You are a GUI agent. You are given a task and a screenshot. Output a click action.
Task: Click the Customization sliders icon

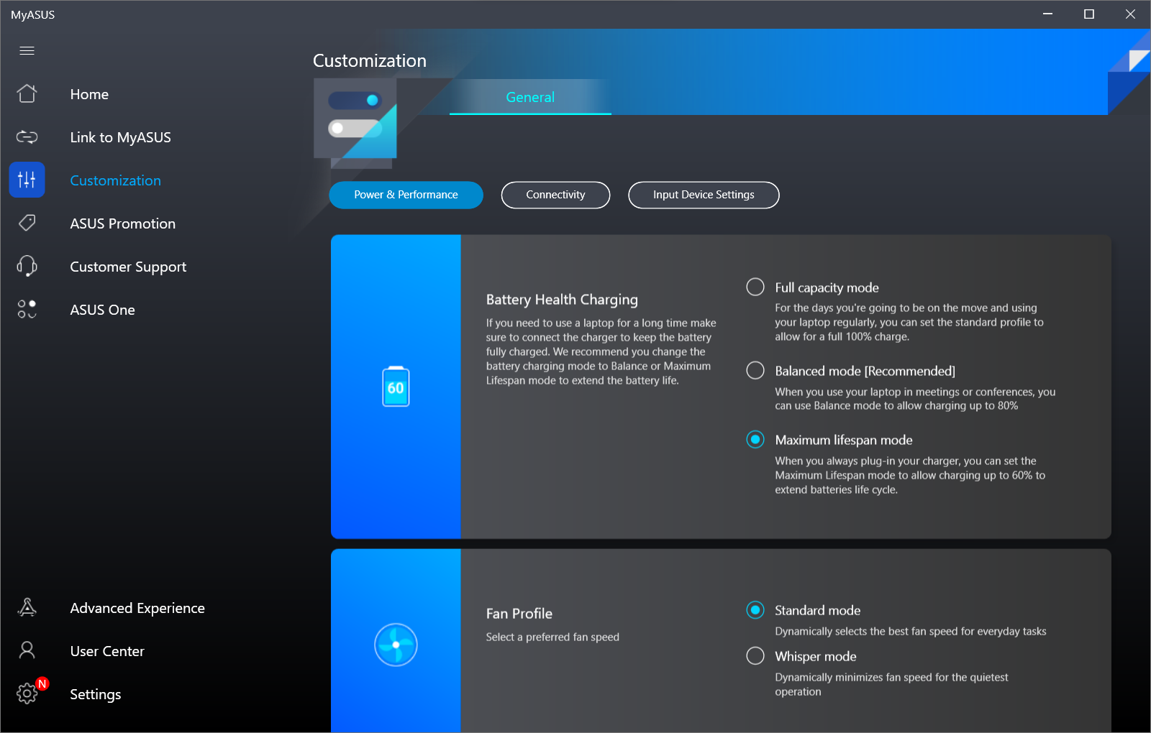(x=27, y=180)
